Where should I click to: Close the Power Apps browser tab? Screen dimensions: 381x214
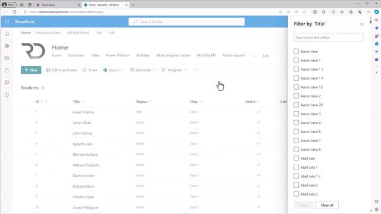click(x=79, y=5)
